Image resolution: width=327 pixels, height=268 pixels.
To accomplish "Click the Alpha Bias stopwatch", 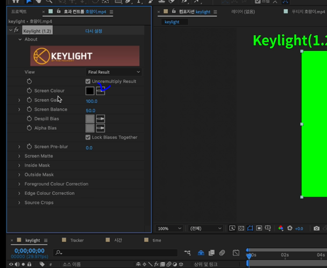I will [x=29, y=128].
